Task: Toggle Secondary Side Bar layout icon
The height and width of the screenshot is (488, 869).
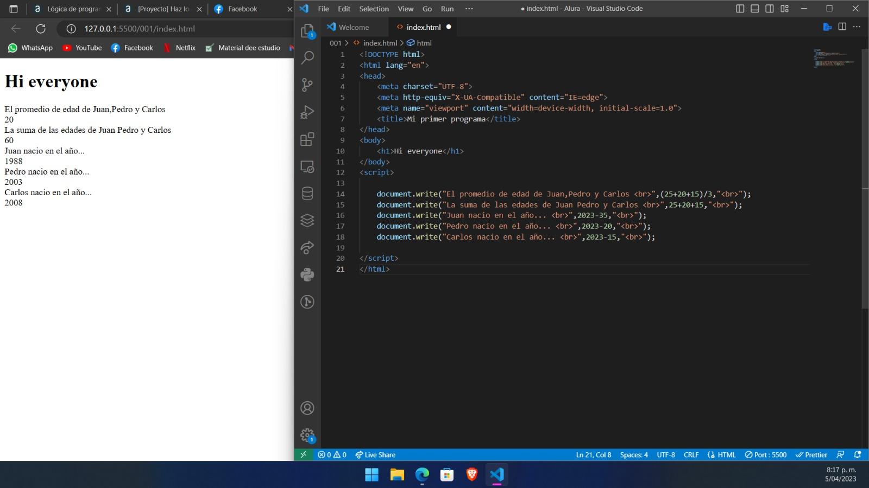Action: [x=770, y=9]
